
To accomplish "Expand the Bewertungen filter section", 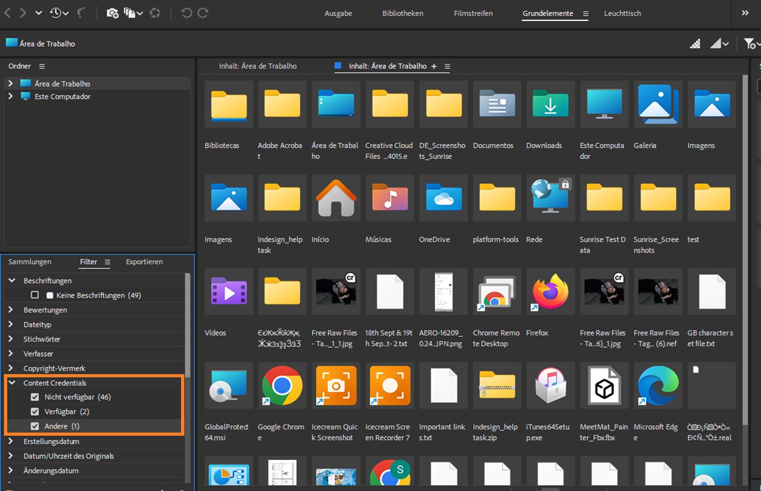I will (x=11, y=310).
